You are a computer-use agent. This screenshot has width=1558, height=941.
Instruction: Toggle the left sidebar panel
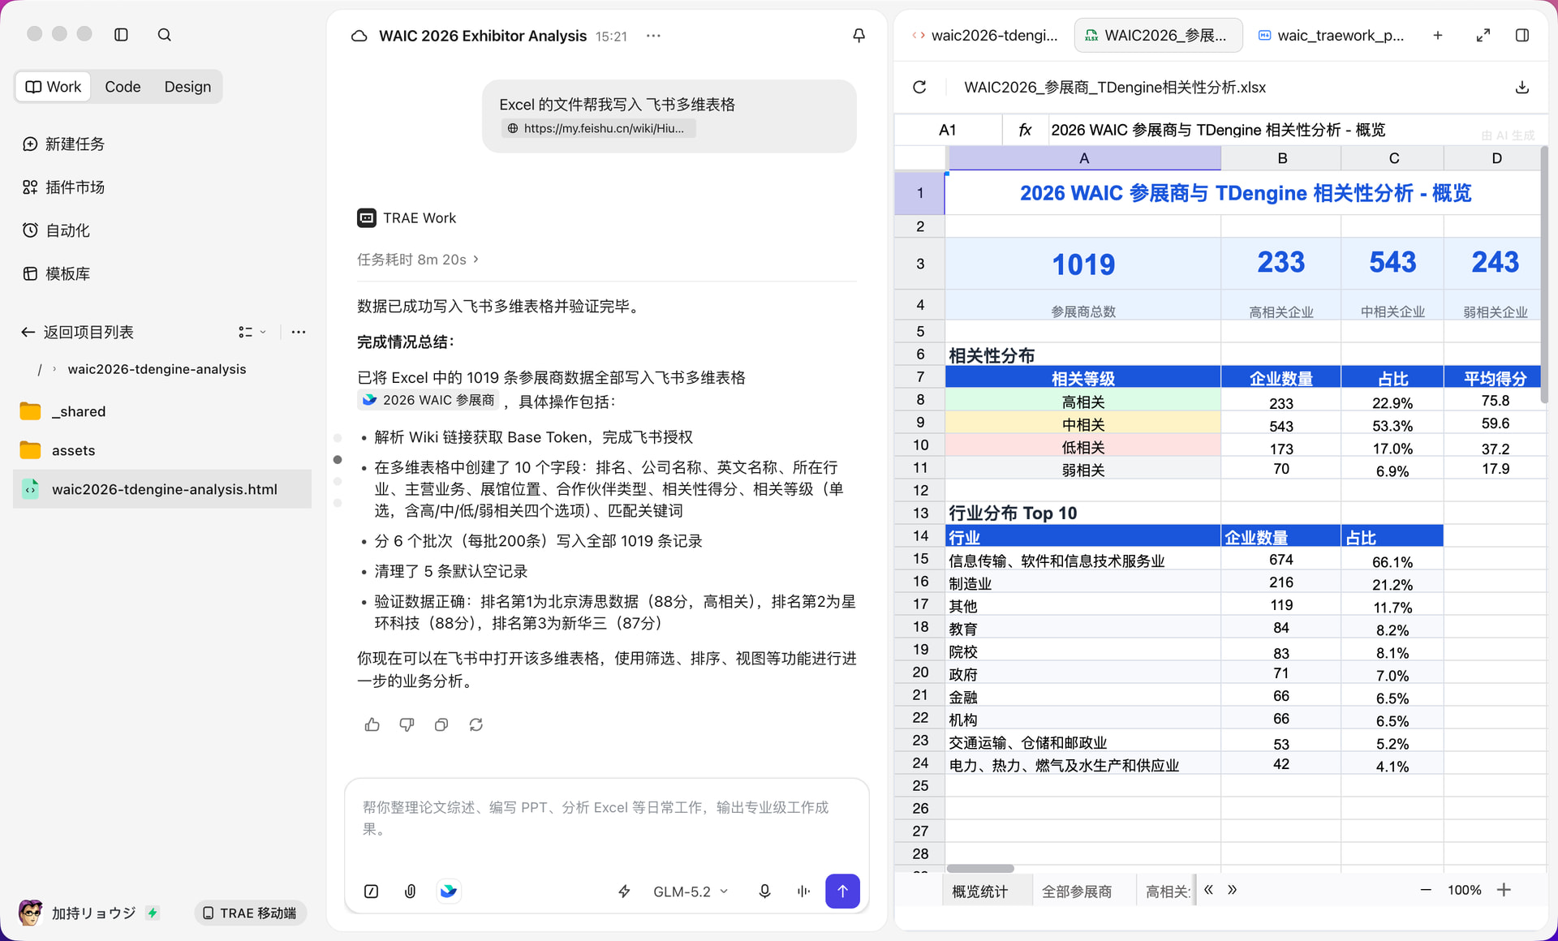tap(122, 34)
